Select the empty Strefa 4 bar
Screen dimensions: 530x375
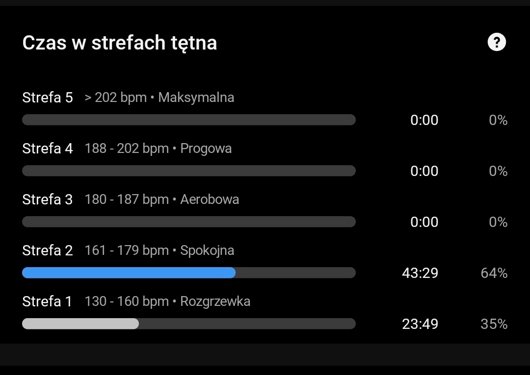[x=189, y=171]
